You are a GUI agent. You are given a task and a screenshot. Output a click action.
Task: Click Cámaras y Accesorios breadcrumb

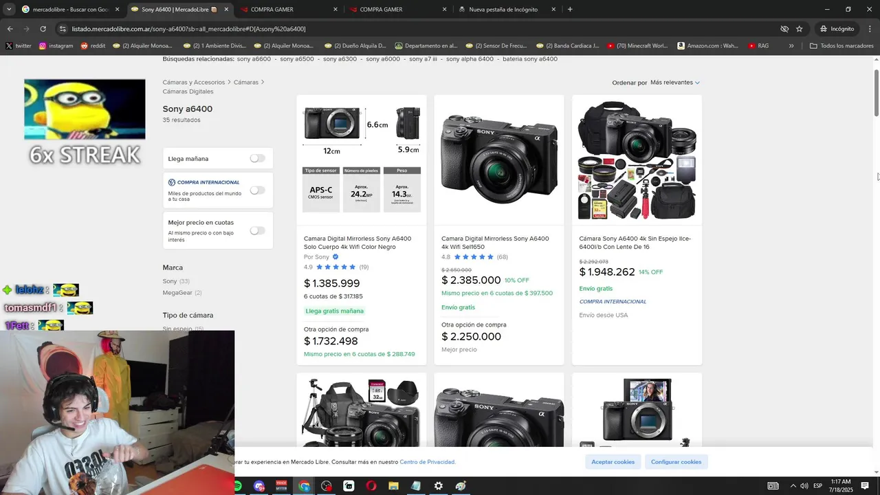tap(194, 82)
